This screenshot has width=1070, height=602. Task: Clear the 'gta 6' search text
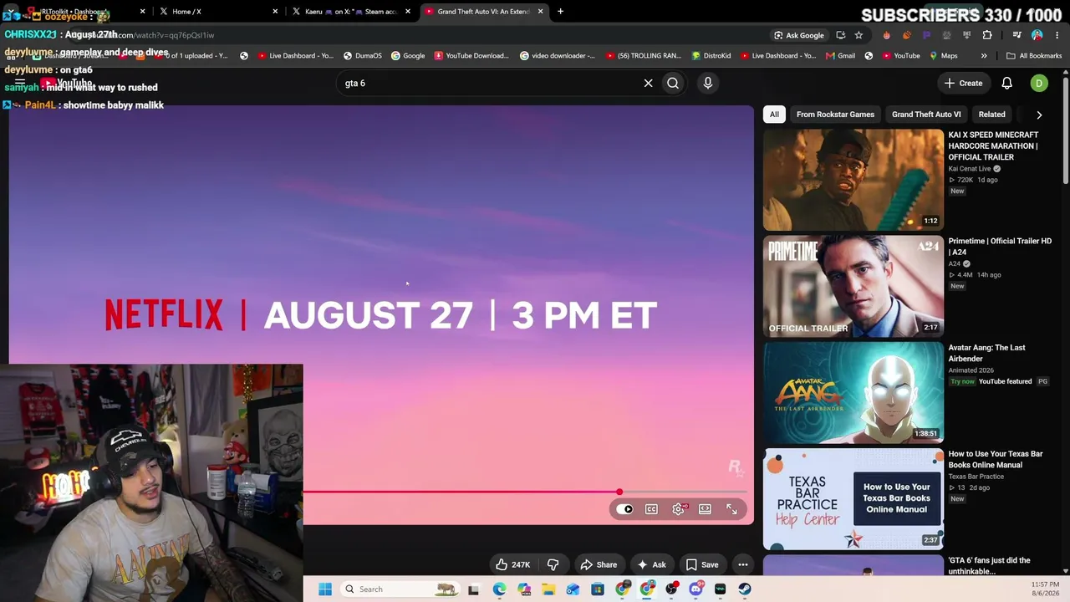coord(648,83)
